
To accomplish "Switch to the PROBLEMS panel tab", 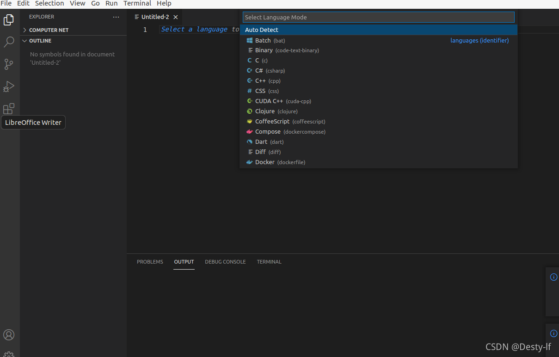I will point(150,262).
